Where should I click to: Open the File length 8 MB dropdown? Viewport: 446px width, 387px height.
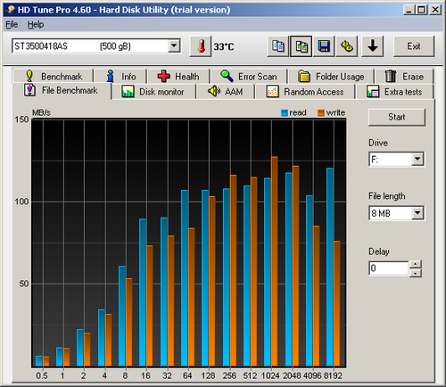click(417, 213)
